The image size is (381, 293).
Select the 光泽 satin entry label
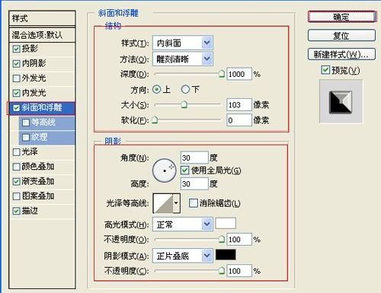30,152
